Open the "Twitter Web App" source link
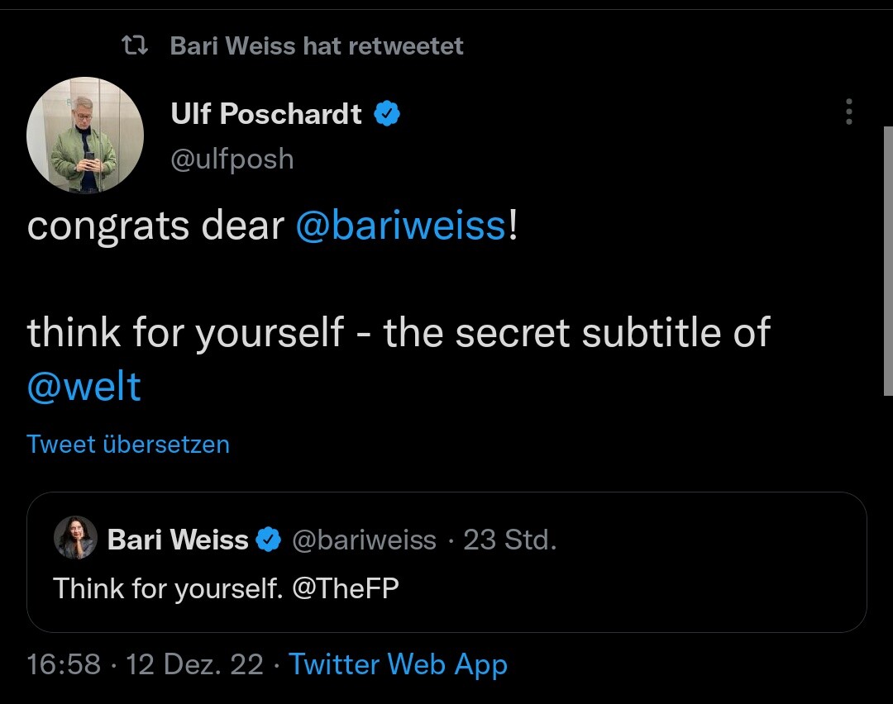893x704 pixels. click(x=398, y=664)
